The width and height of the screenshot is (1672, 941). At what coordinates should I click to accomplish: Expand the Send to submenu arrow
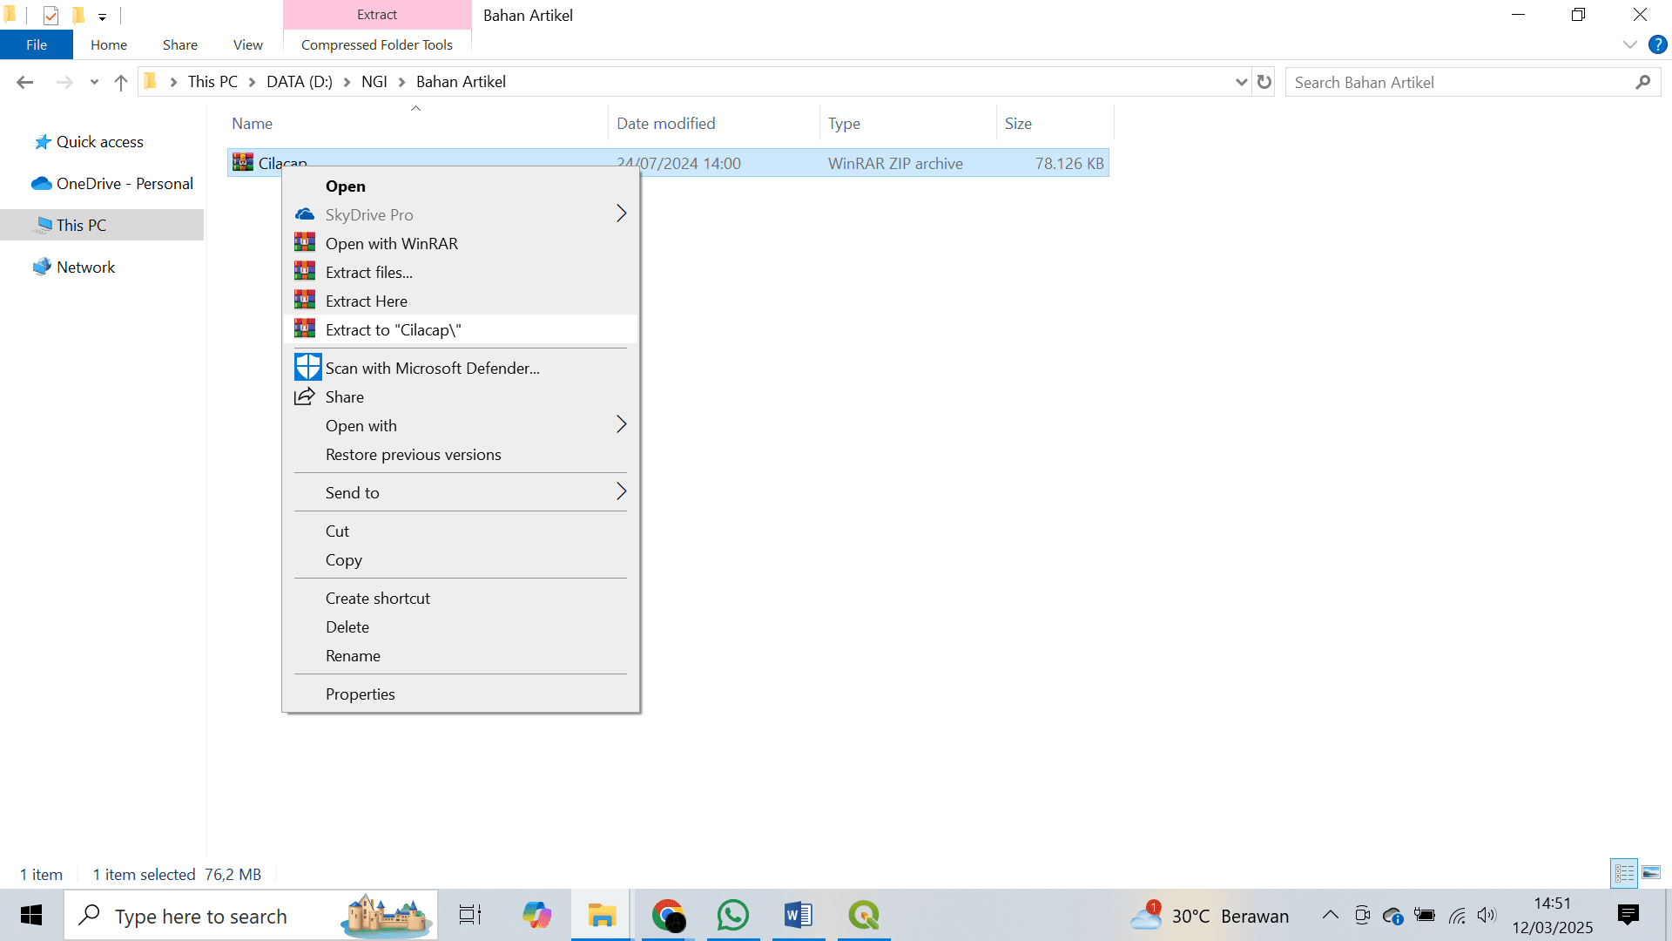point(621,491)
